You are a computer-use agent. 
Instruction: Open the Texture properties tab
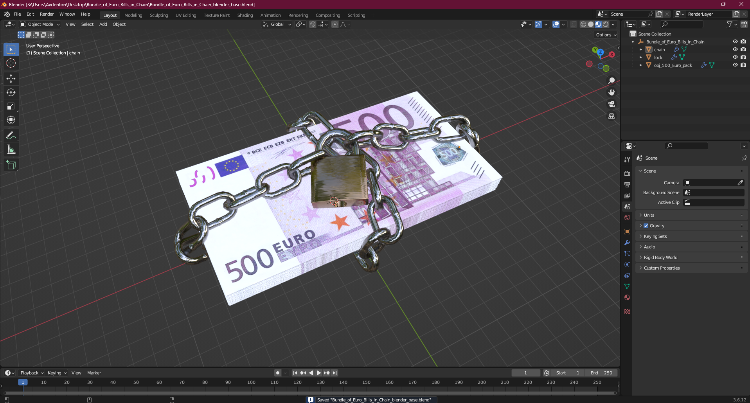click(x=627, y=311)
